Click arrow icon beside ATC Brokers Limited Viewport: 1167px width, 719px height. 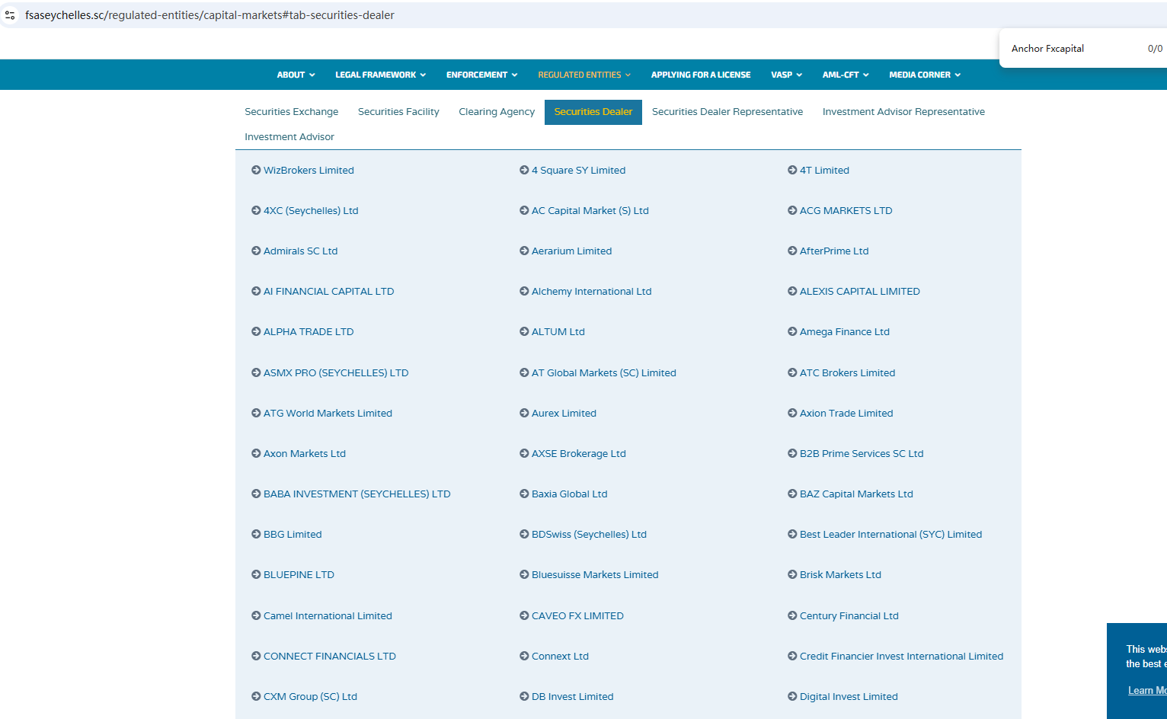pos(792,372)
